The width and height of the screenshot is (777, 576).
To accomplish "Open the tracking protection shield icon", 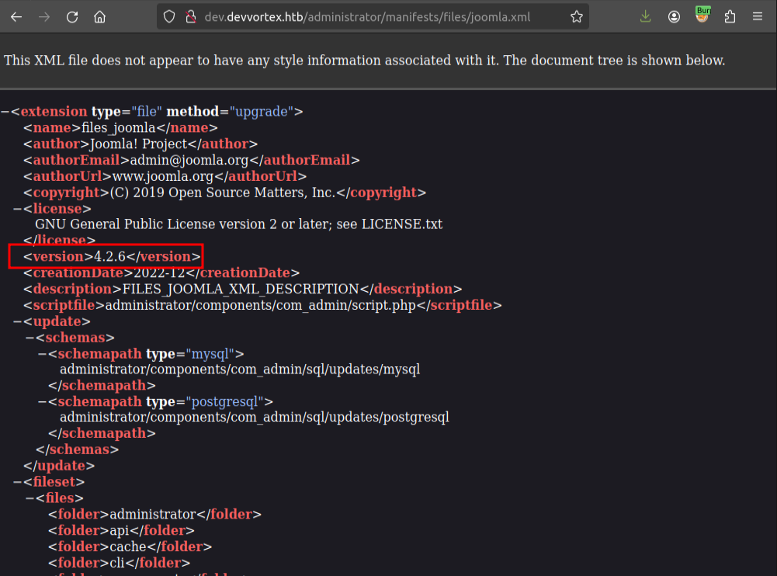I will click(x=171, y=16).
